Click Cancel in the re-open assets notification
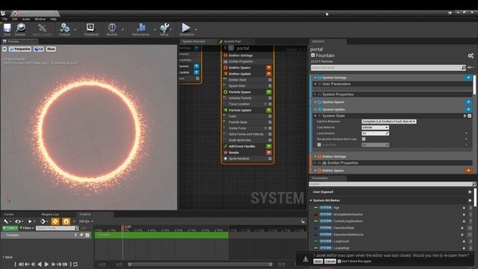This screenshot has height=269, width=478. [x=330, y=262]
